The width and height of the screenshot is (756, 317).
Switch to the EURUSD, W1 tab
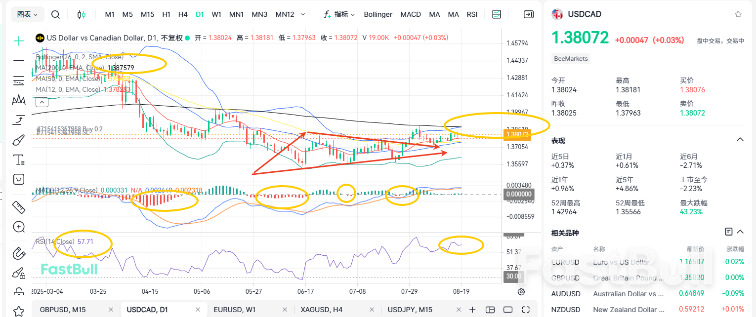click(x=235, y=310)
